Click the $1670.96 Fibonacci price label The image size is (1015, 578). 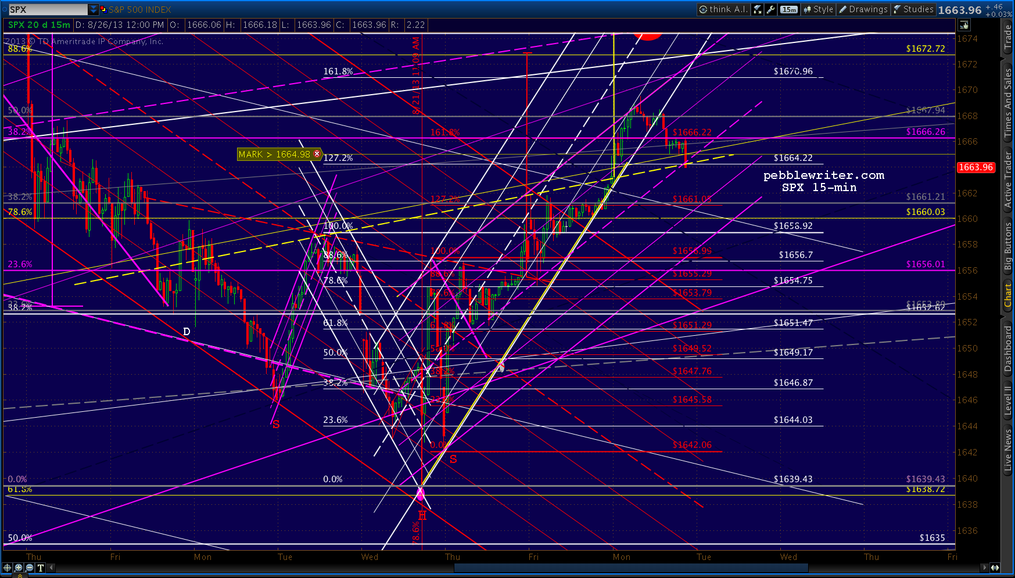point(793,71)
